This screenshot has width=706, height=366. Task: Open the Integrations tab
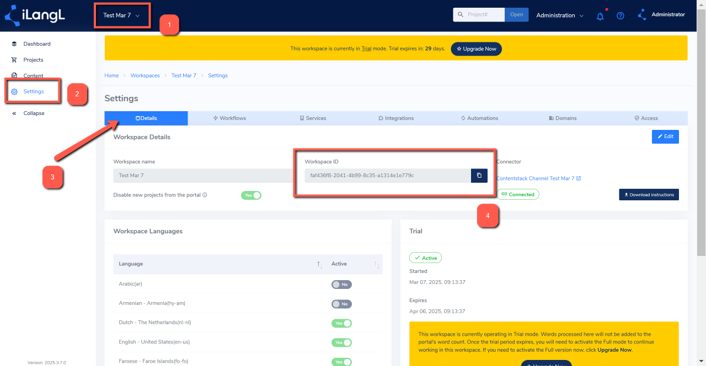(396, 118)
